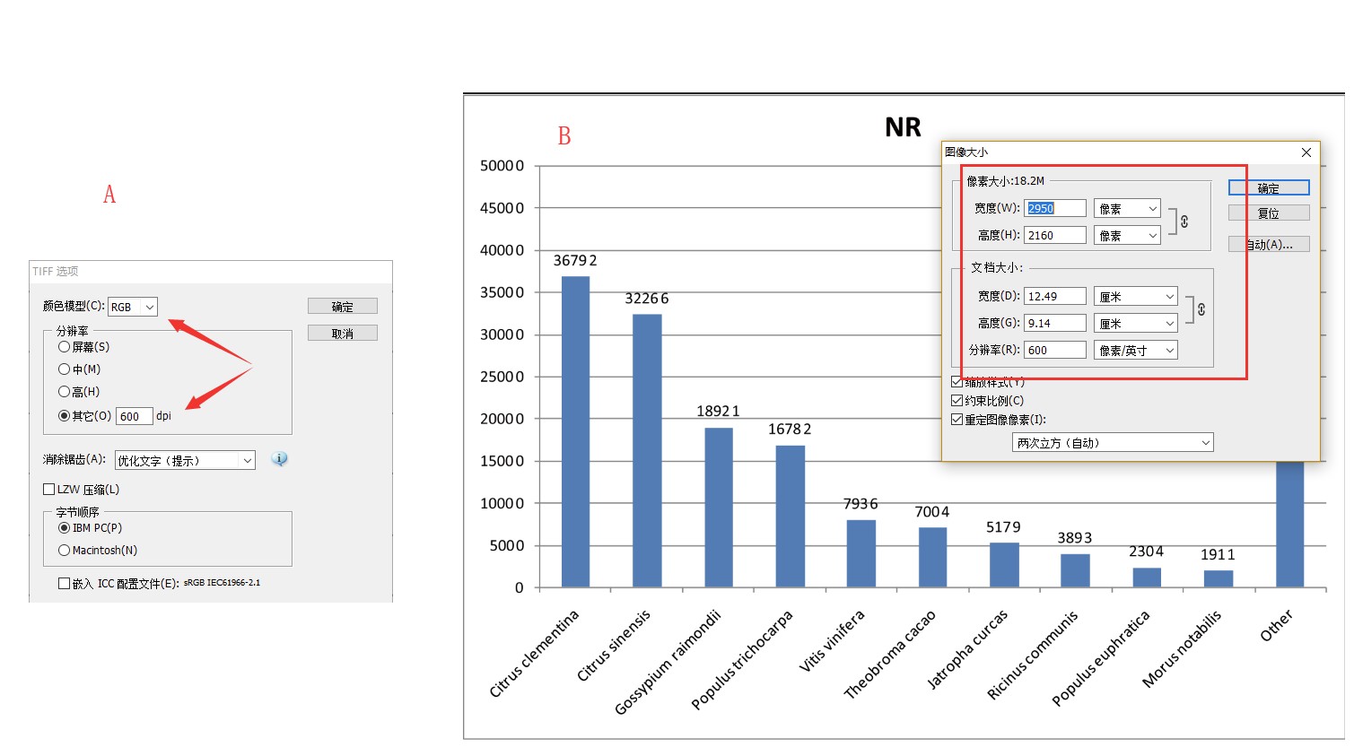
Task: Click 确定 in the 图像大小 dialog
Action: tap(1269, 188)
